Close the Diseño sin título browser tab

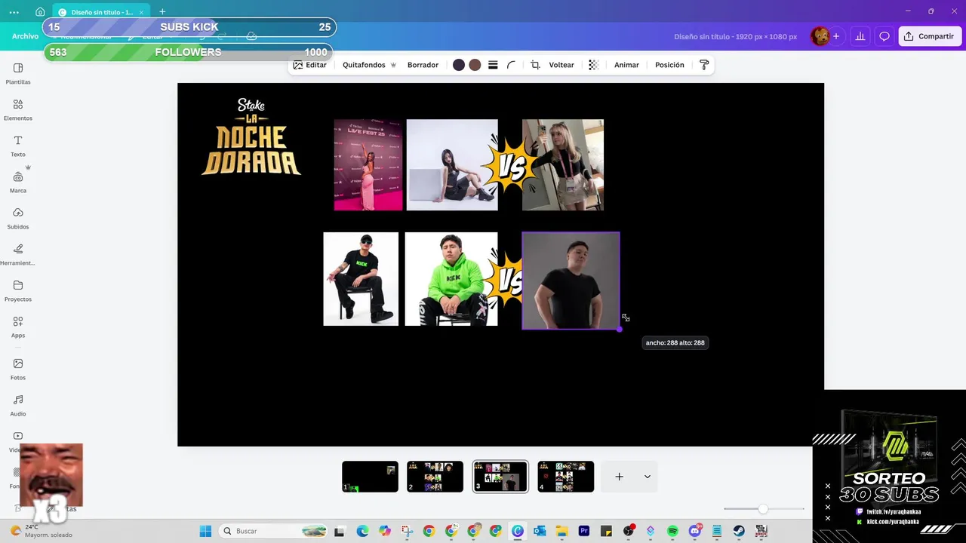(141, 12)
